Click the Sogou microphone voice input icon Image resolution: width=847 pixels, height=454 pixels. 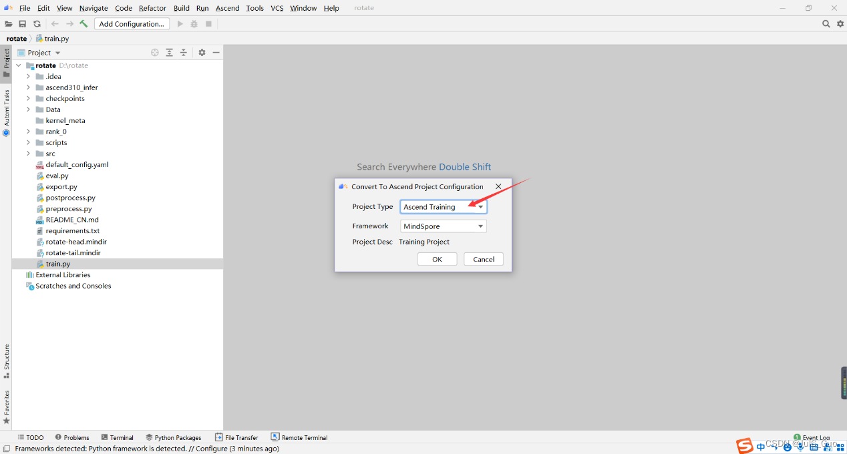pos(800,446)
